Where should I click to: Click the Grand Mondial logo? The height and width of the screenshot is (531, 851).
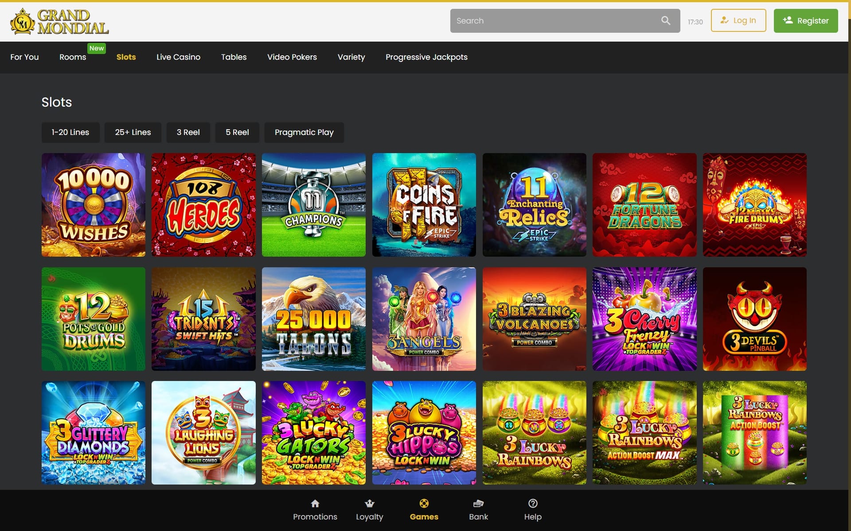tap(59, 22)
